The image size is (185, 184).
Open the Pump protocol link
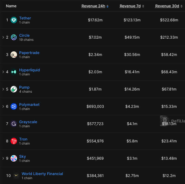tap(24, 87)
